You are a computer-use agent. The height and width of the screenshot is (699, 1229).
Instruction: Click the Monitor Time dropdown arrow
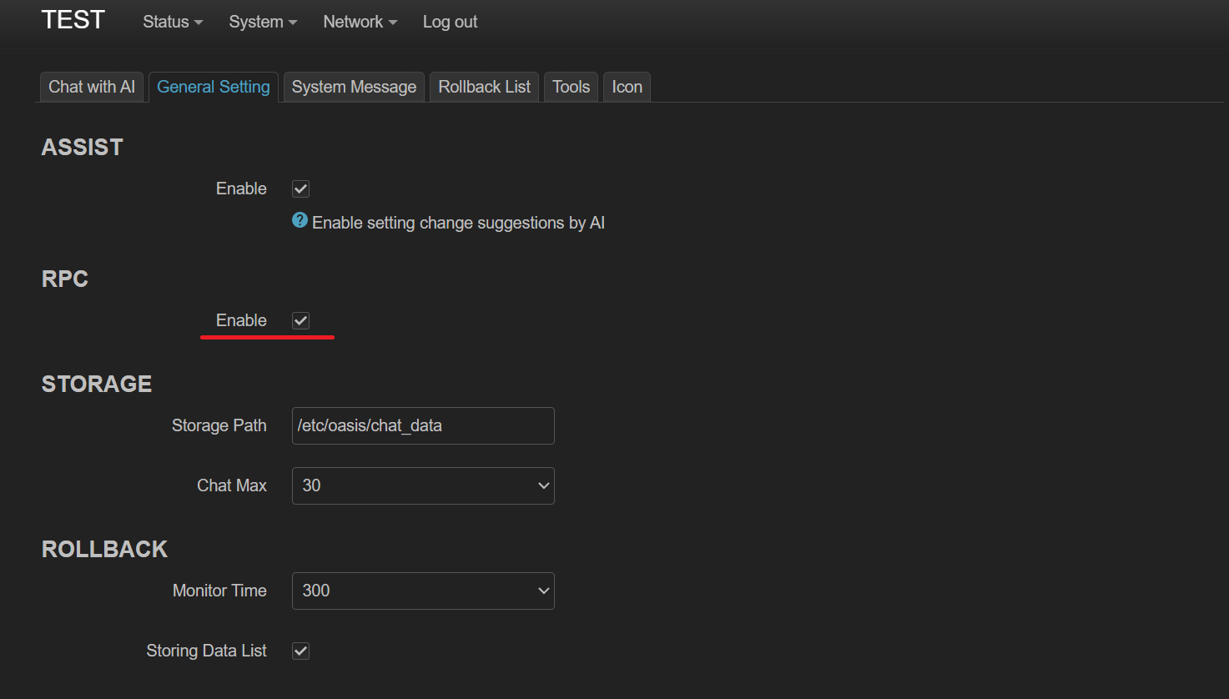click(543, 591)
